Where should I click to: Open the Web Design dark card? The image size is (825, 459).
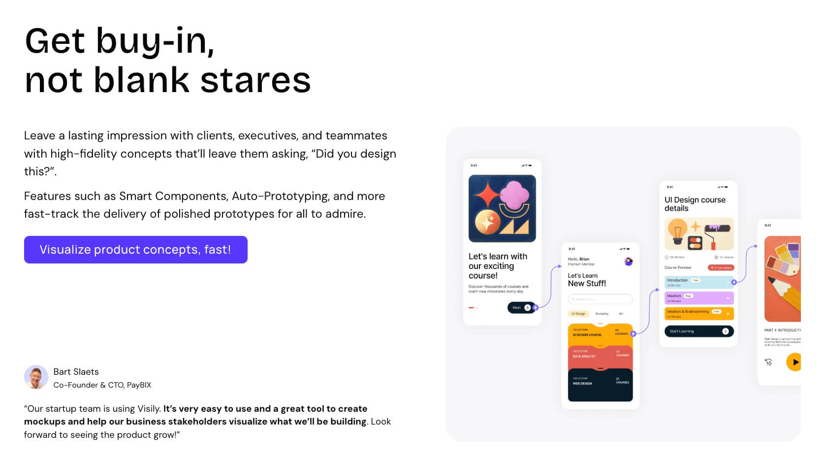pos(600,383)
